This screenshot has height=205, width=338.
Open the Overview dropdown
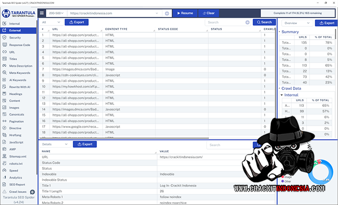click(x=297, y=23)
